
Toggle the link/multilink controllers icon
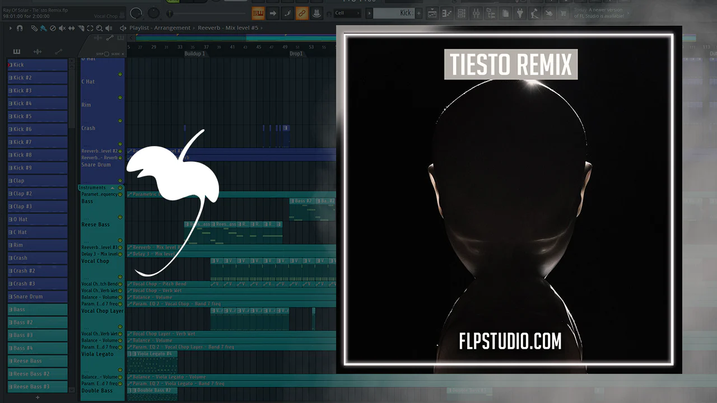tap(302, 13)
